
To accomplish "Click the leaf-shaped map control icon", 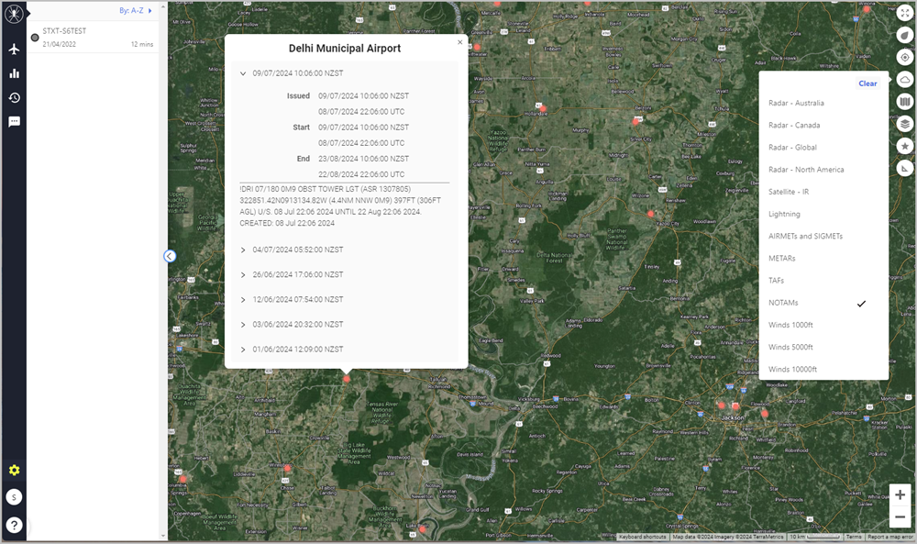I will [905, 35].
